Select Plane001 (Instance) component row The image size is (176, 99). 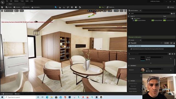click(x=152, y=46)
